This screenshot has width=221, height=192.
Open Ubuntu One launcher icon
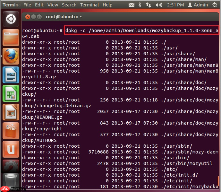[x=11, y=149]
